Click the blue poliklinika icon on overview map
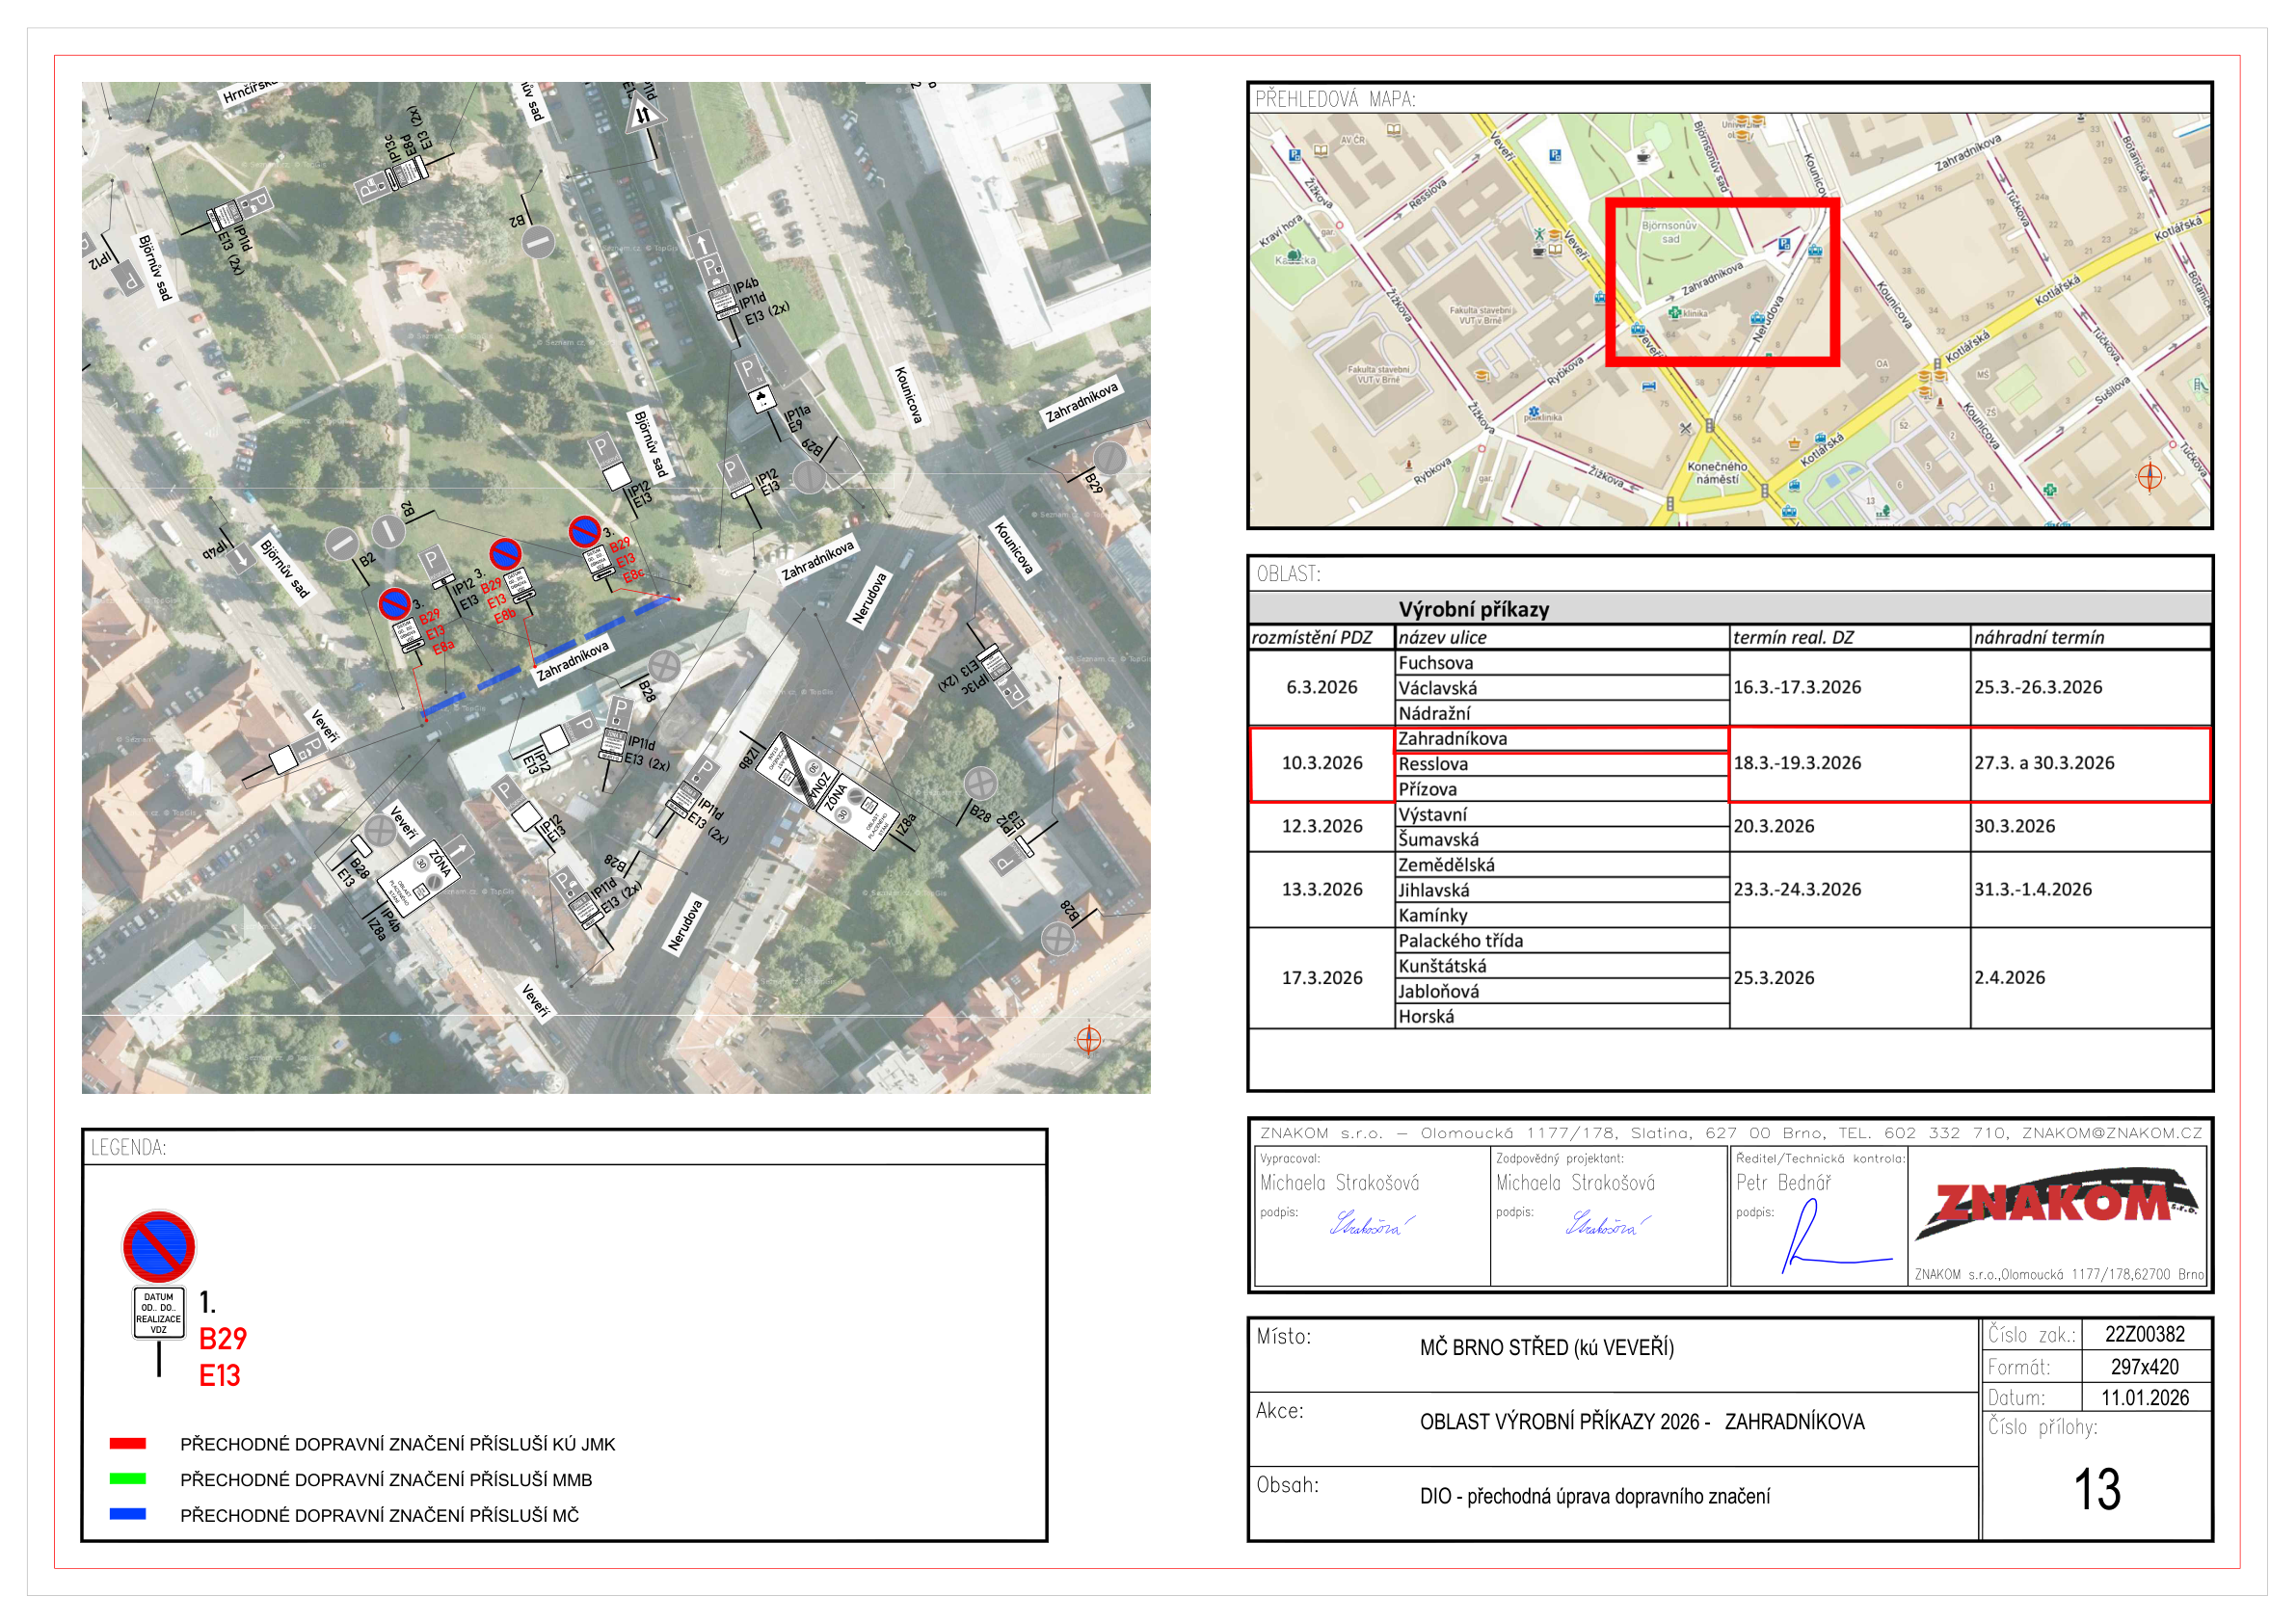The width and height of the screenshot is (2296, 1623). pos(1532,413)
